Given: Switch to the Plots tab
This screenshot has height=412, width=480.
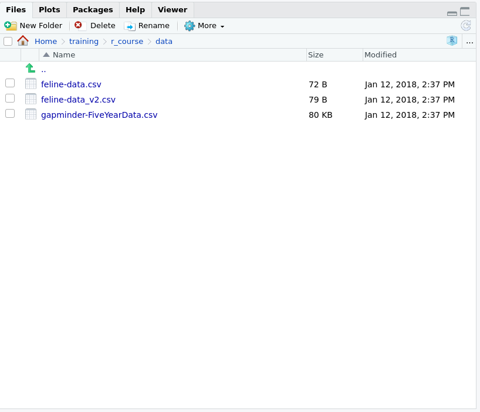Looking at the screenshot, I should click(x=49, y=10).
